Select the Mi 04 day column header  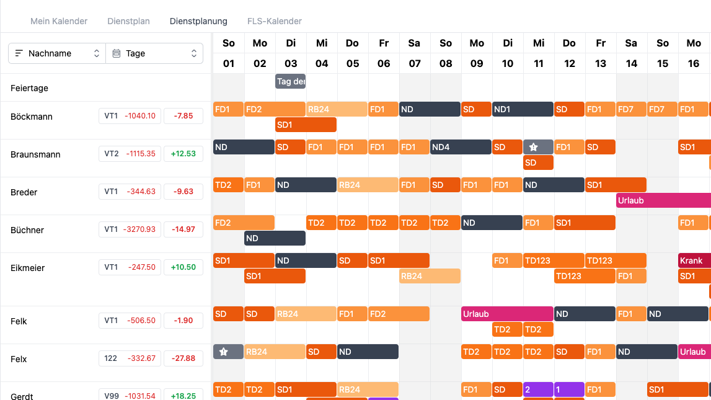pos(322,53)
